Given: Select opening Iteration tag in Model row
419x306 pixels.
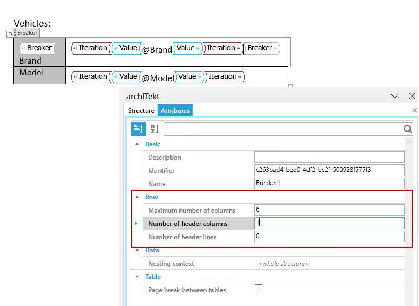Looking at the screenshot, I should tap(91, 77).
